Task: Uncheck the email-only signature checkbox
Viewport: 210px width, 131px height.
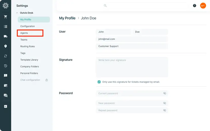Action: click(99, 82)
